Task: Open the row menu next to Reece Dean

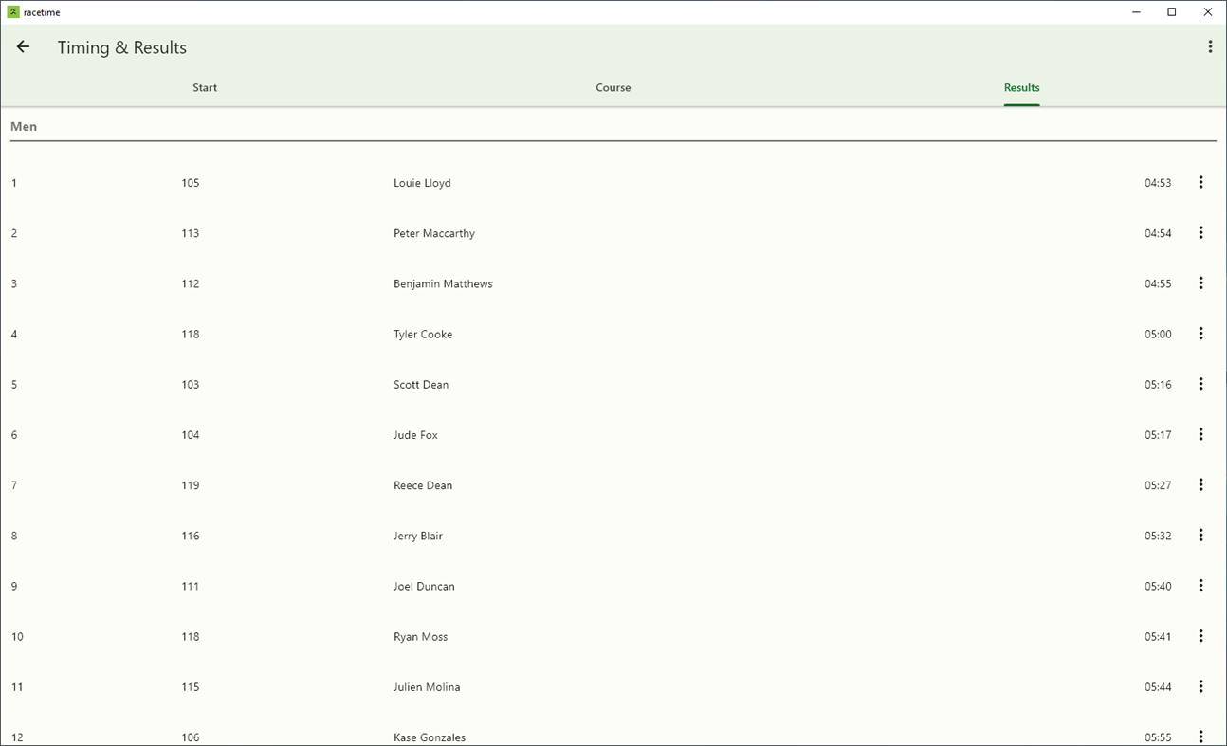Action: coord(1201,484)
